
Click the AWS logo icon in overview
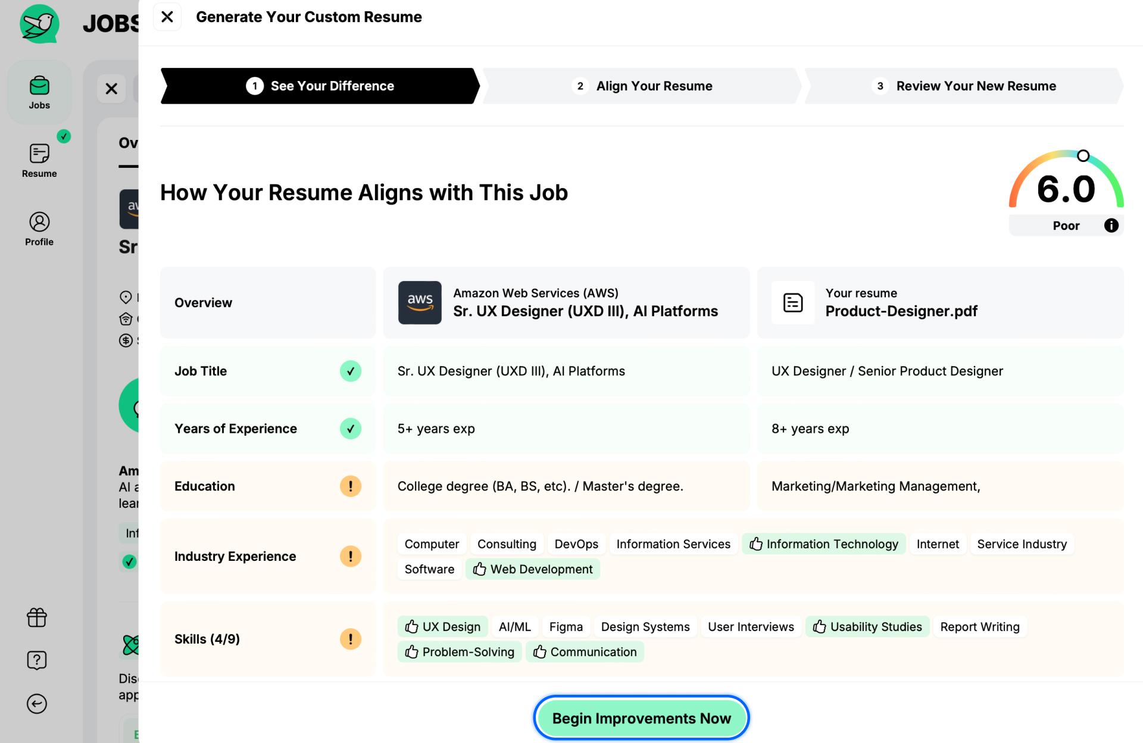pyautogui.click(x=419, y=302)
